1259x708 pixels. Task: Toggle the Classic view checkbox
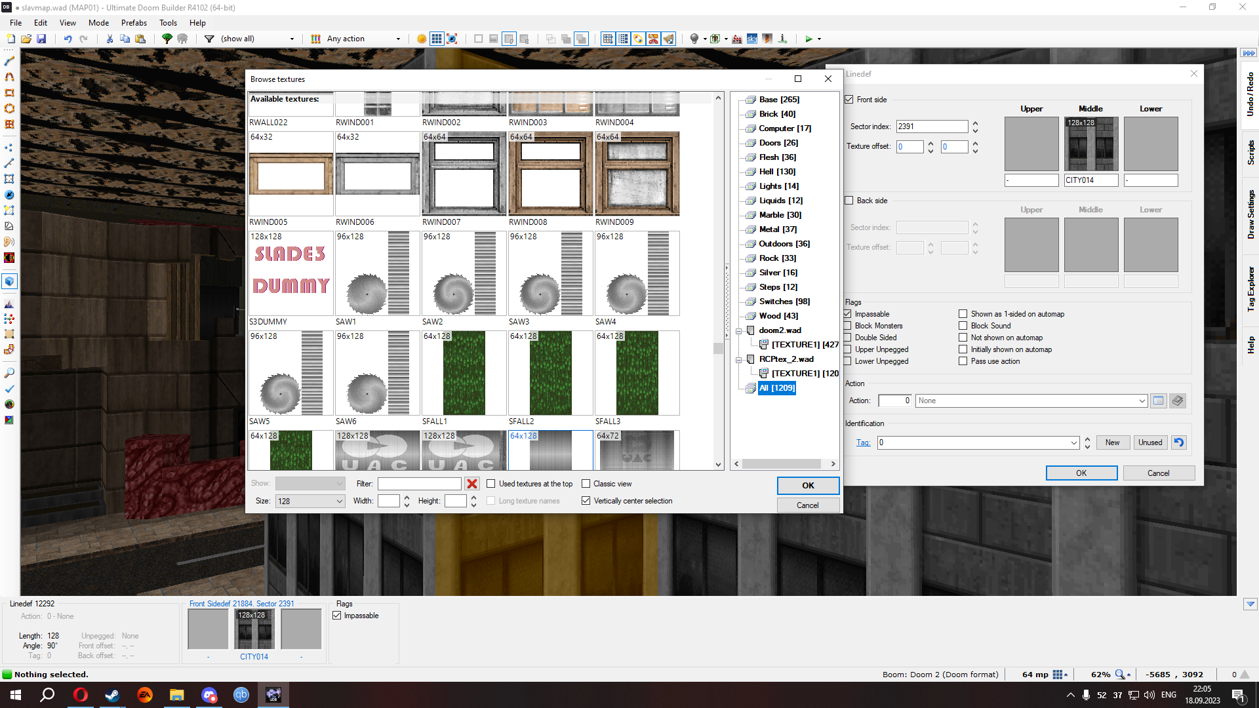(x=586, y=484)
